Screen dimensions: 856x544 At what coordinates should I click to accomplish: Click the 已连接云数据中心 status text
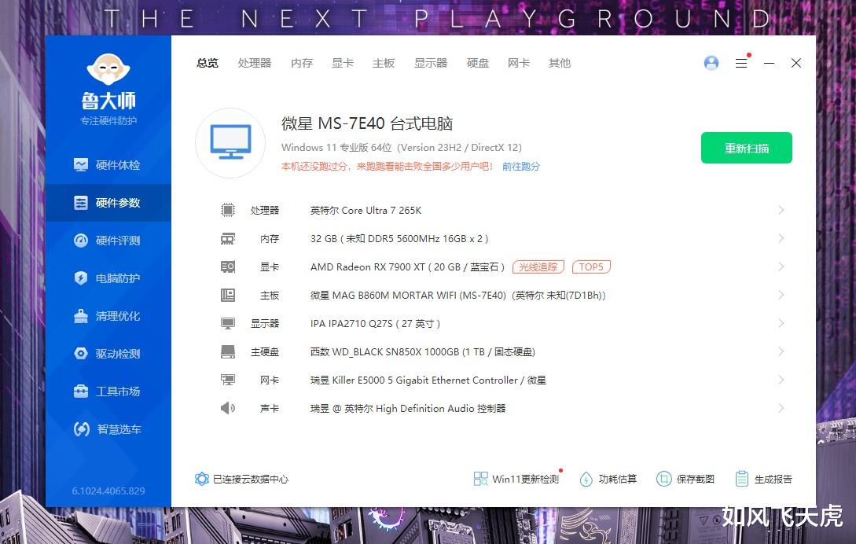point(251,479)
